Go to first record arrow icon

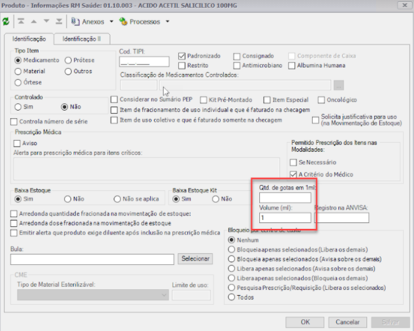(21, 21)
